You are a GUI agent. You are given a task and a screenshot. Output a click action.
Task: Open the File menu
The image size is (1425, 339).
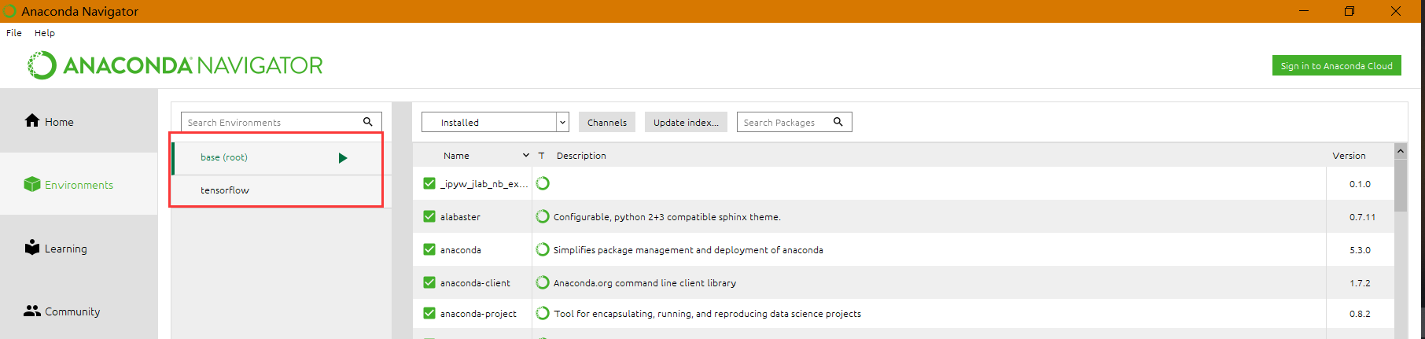(x=14, y=33)
